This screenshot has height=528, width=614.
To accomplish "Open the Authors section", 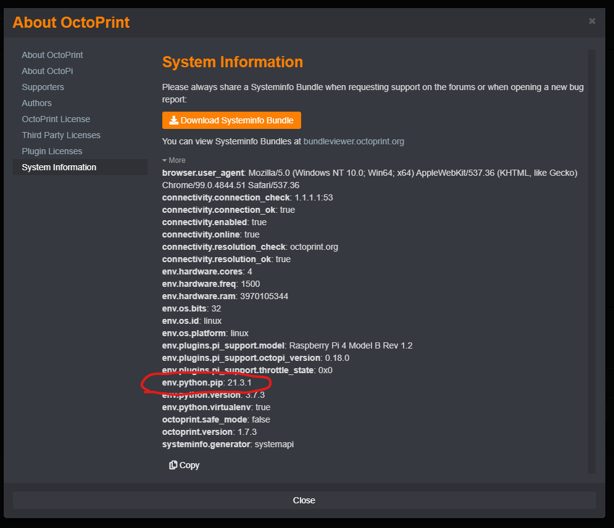I will click(36, 103).
